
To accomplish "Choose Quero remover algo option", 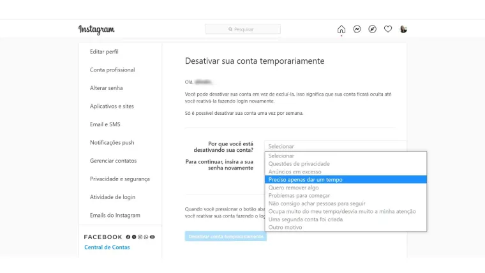I will click(x=345, y=188).
